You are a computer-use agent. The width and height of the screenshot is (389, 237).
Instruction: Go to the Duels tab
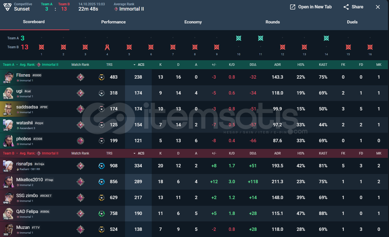click(x=352, y=22)
